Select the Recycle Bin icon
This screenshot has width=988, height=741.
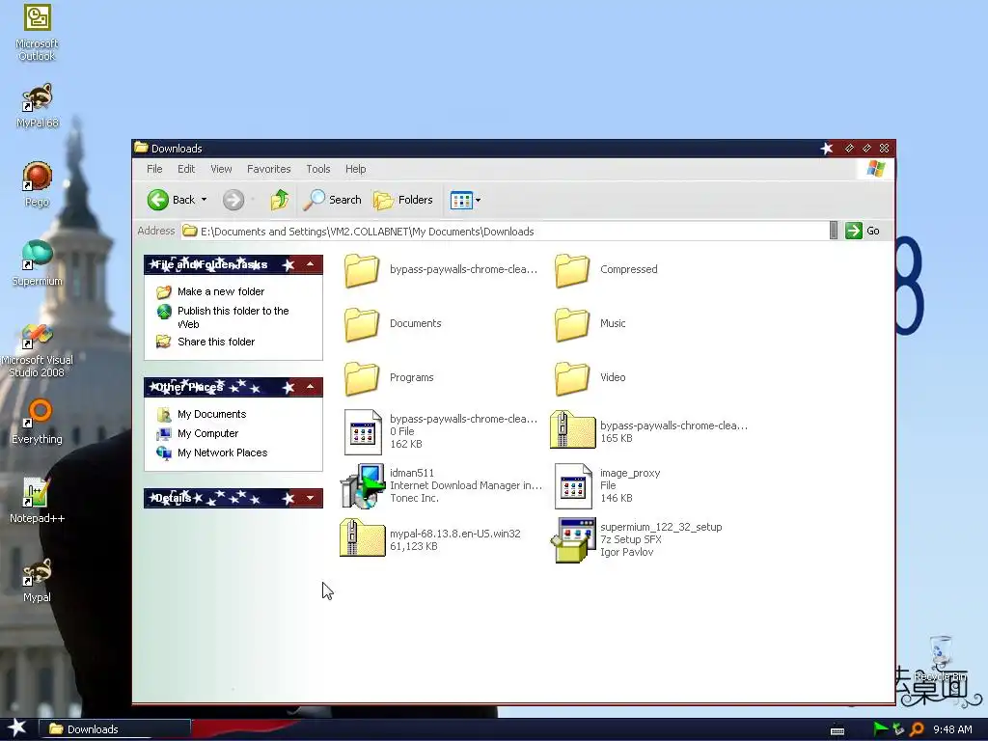940,658
